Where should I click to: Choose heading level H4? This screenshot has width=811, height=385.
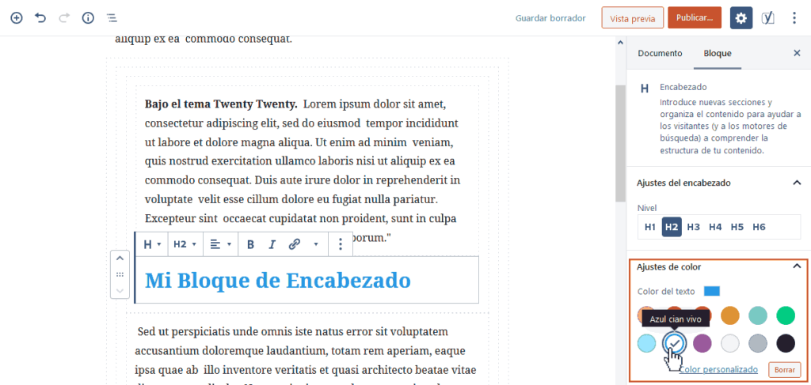pos(715,227)
